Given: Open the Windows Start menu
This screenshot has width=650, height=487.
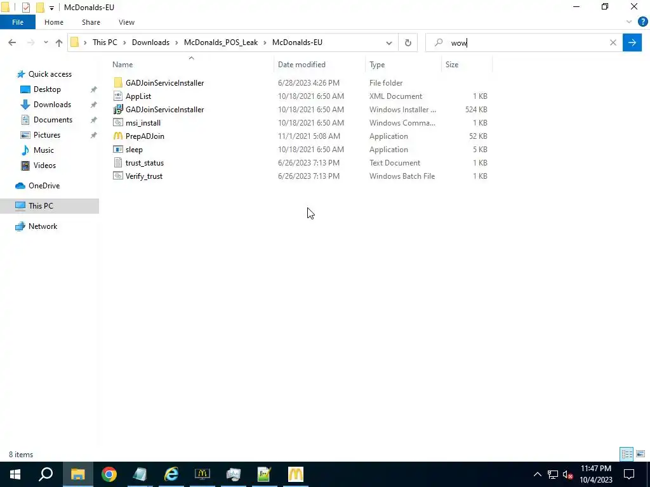Looking at the screenshot, I should coord(15,474).
